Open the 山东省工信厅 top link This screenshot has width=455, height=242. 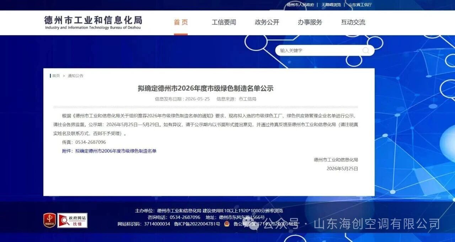360,5
